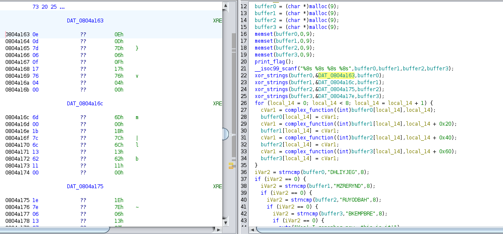Click the listing's horizontal scroll-right arrow
The height and width of the screenshot is (234, 503).
point(218,229)
